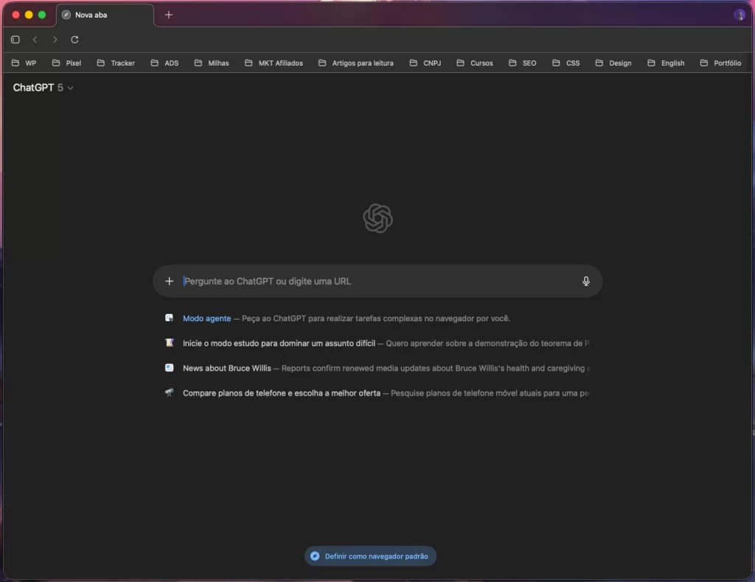Expand the SEO bookmarks folder
Screen dimensions: 755x582
tap(523, 63)
